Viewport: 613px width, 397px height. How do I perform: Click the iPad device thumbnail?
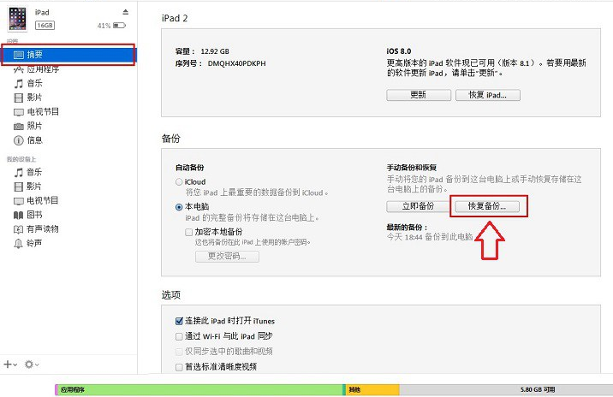[18, 19]
